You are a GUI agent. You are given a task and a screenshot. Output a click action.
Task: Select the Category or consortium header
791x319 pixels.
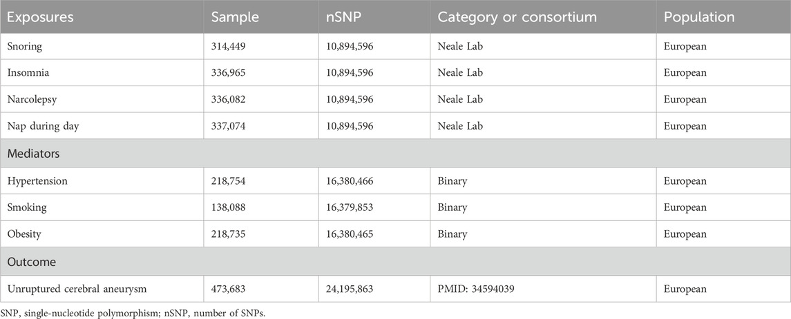pyautogui.click(x=517, y=17)
